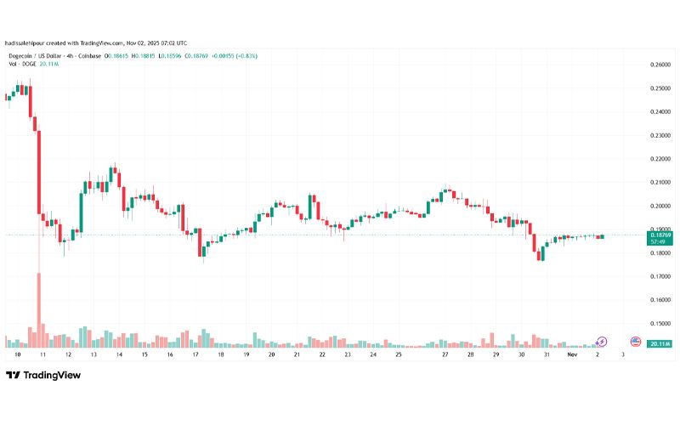
Task: Click the Nov label on time axis
Action: point(572,354)
